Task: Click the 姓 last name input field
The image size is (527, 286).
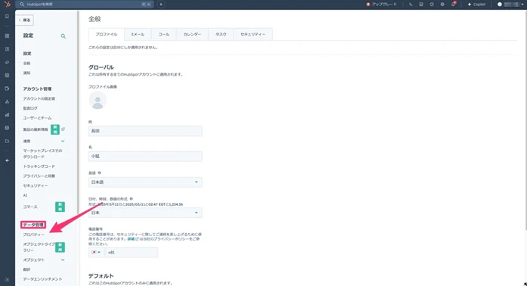Action: [145, 131]
